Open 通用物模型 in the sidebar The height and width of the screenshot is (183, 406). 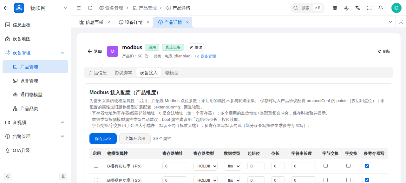[35, 95]
